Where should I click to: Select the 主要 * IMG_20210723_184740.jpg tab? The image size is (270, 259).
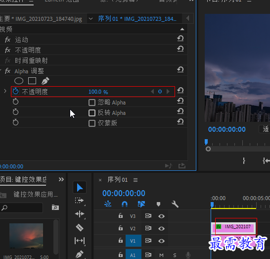point(41,19)
